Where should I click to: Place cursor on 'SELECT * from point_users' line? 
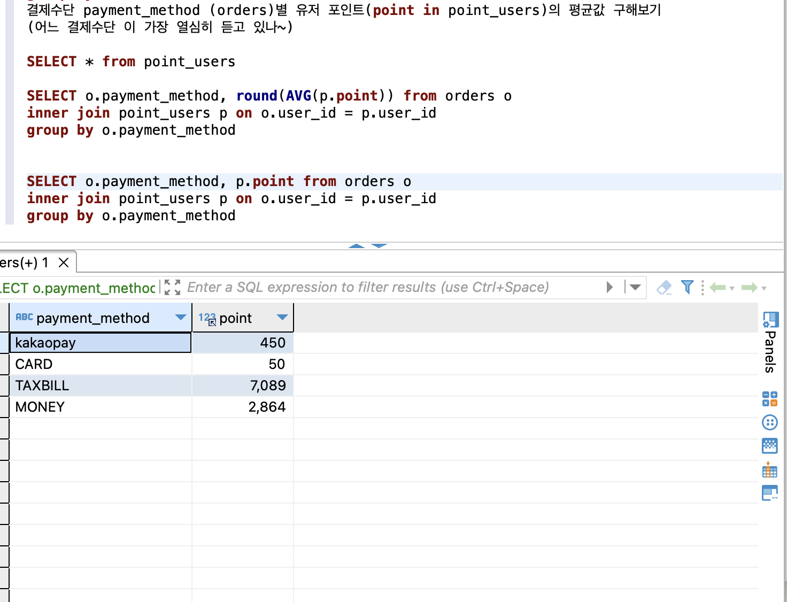pos(131,61)
